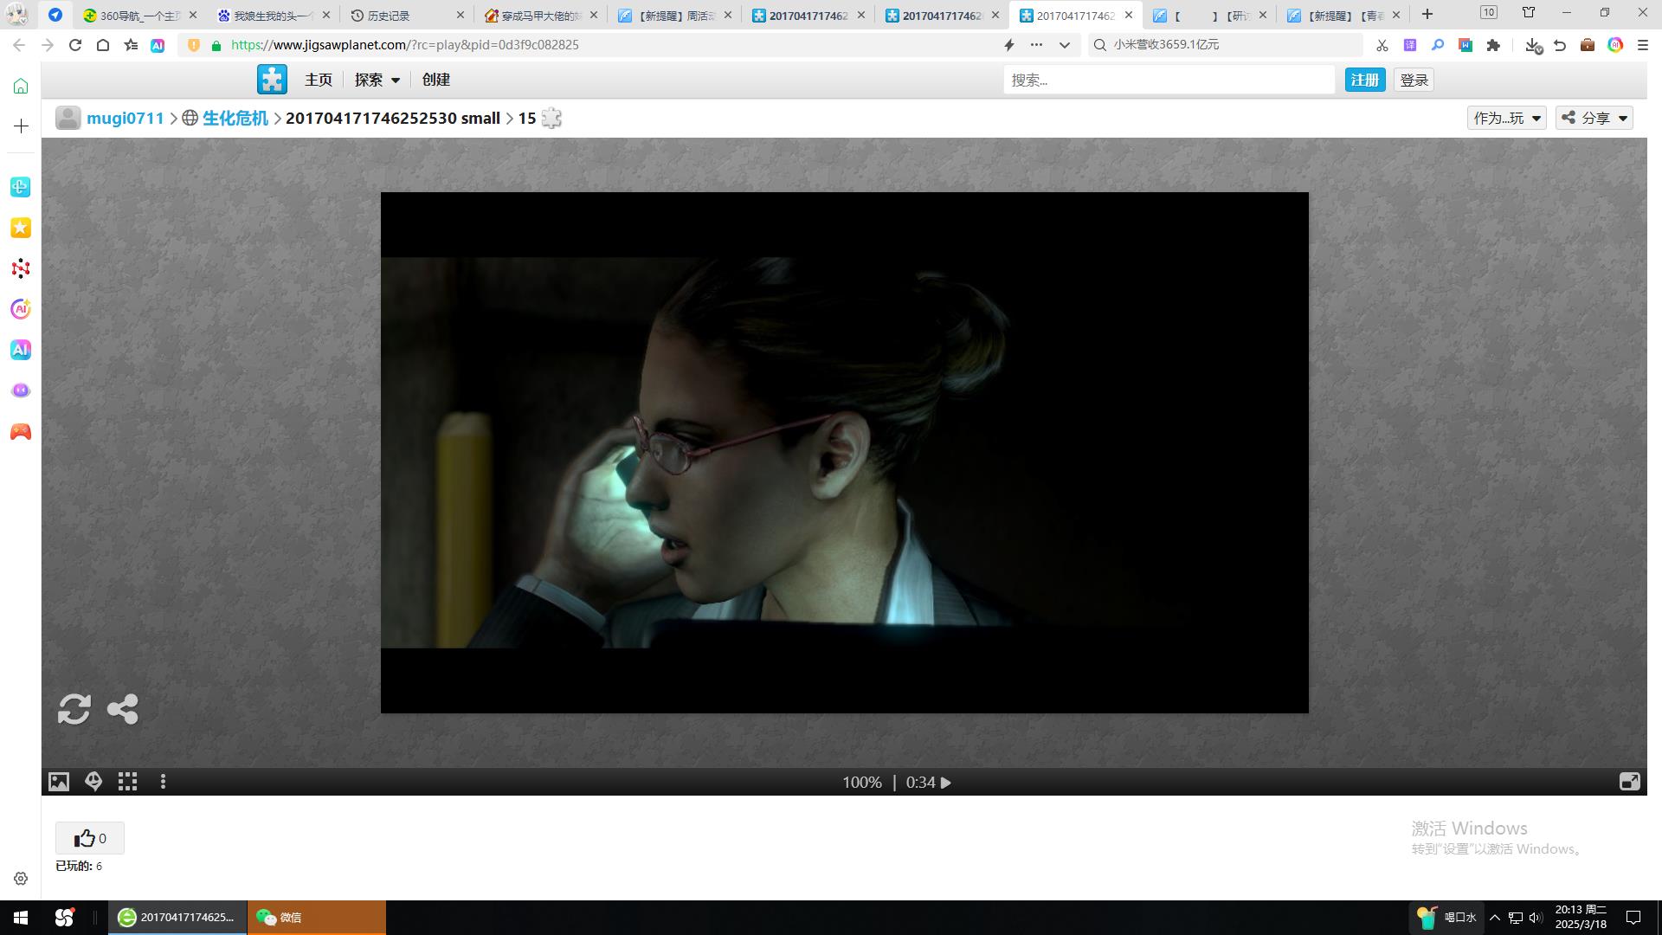This screenshot has width=1662, height=935.
Task: Click sidebar plus add icon
Action: pyautogui.click(x=21, y=126)
